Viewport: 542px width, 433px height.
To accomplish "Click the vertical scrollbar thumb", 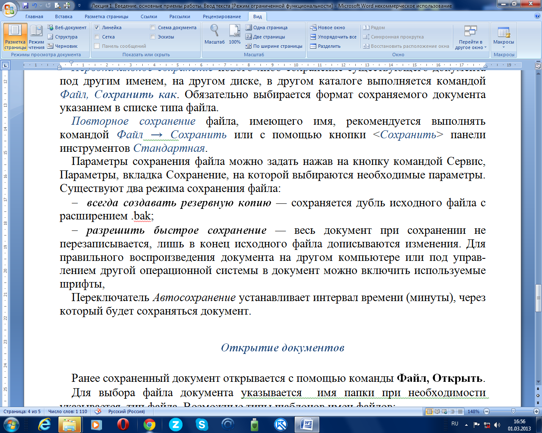I will [538, 298].
